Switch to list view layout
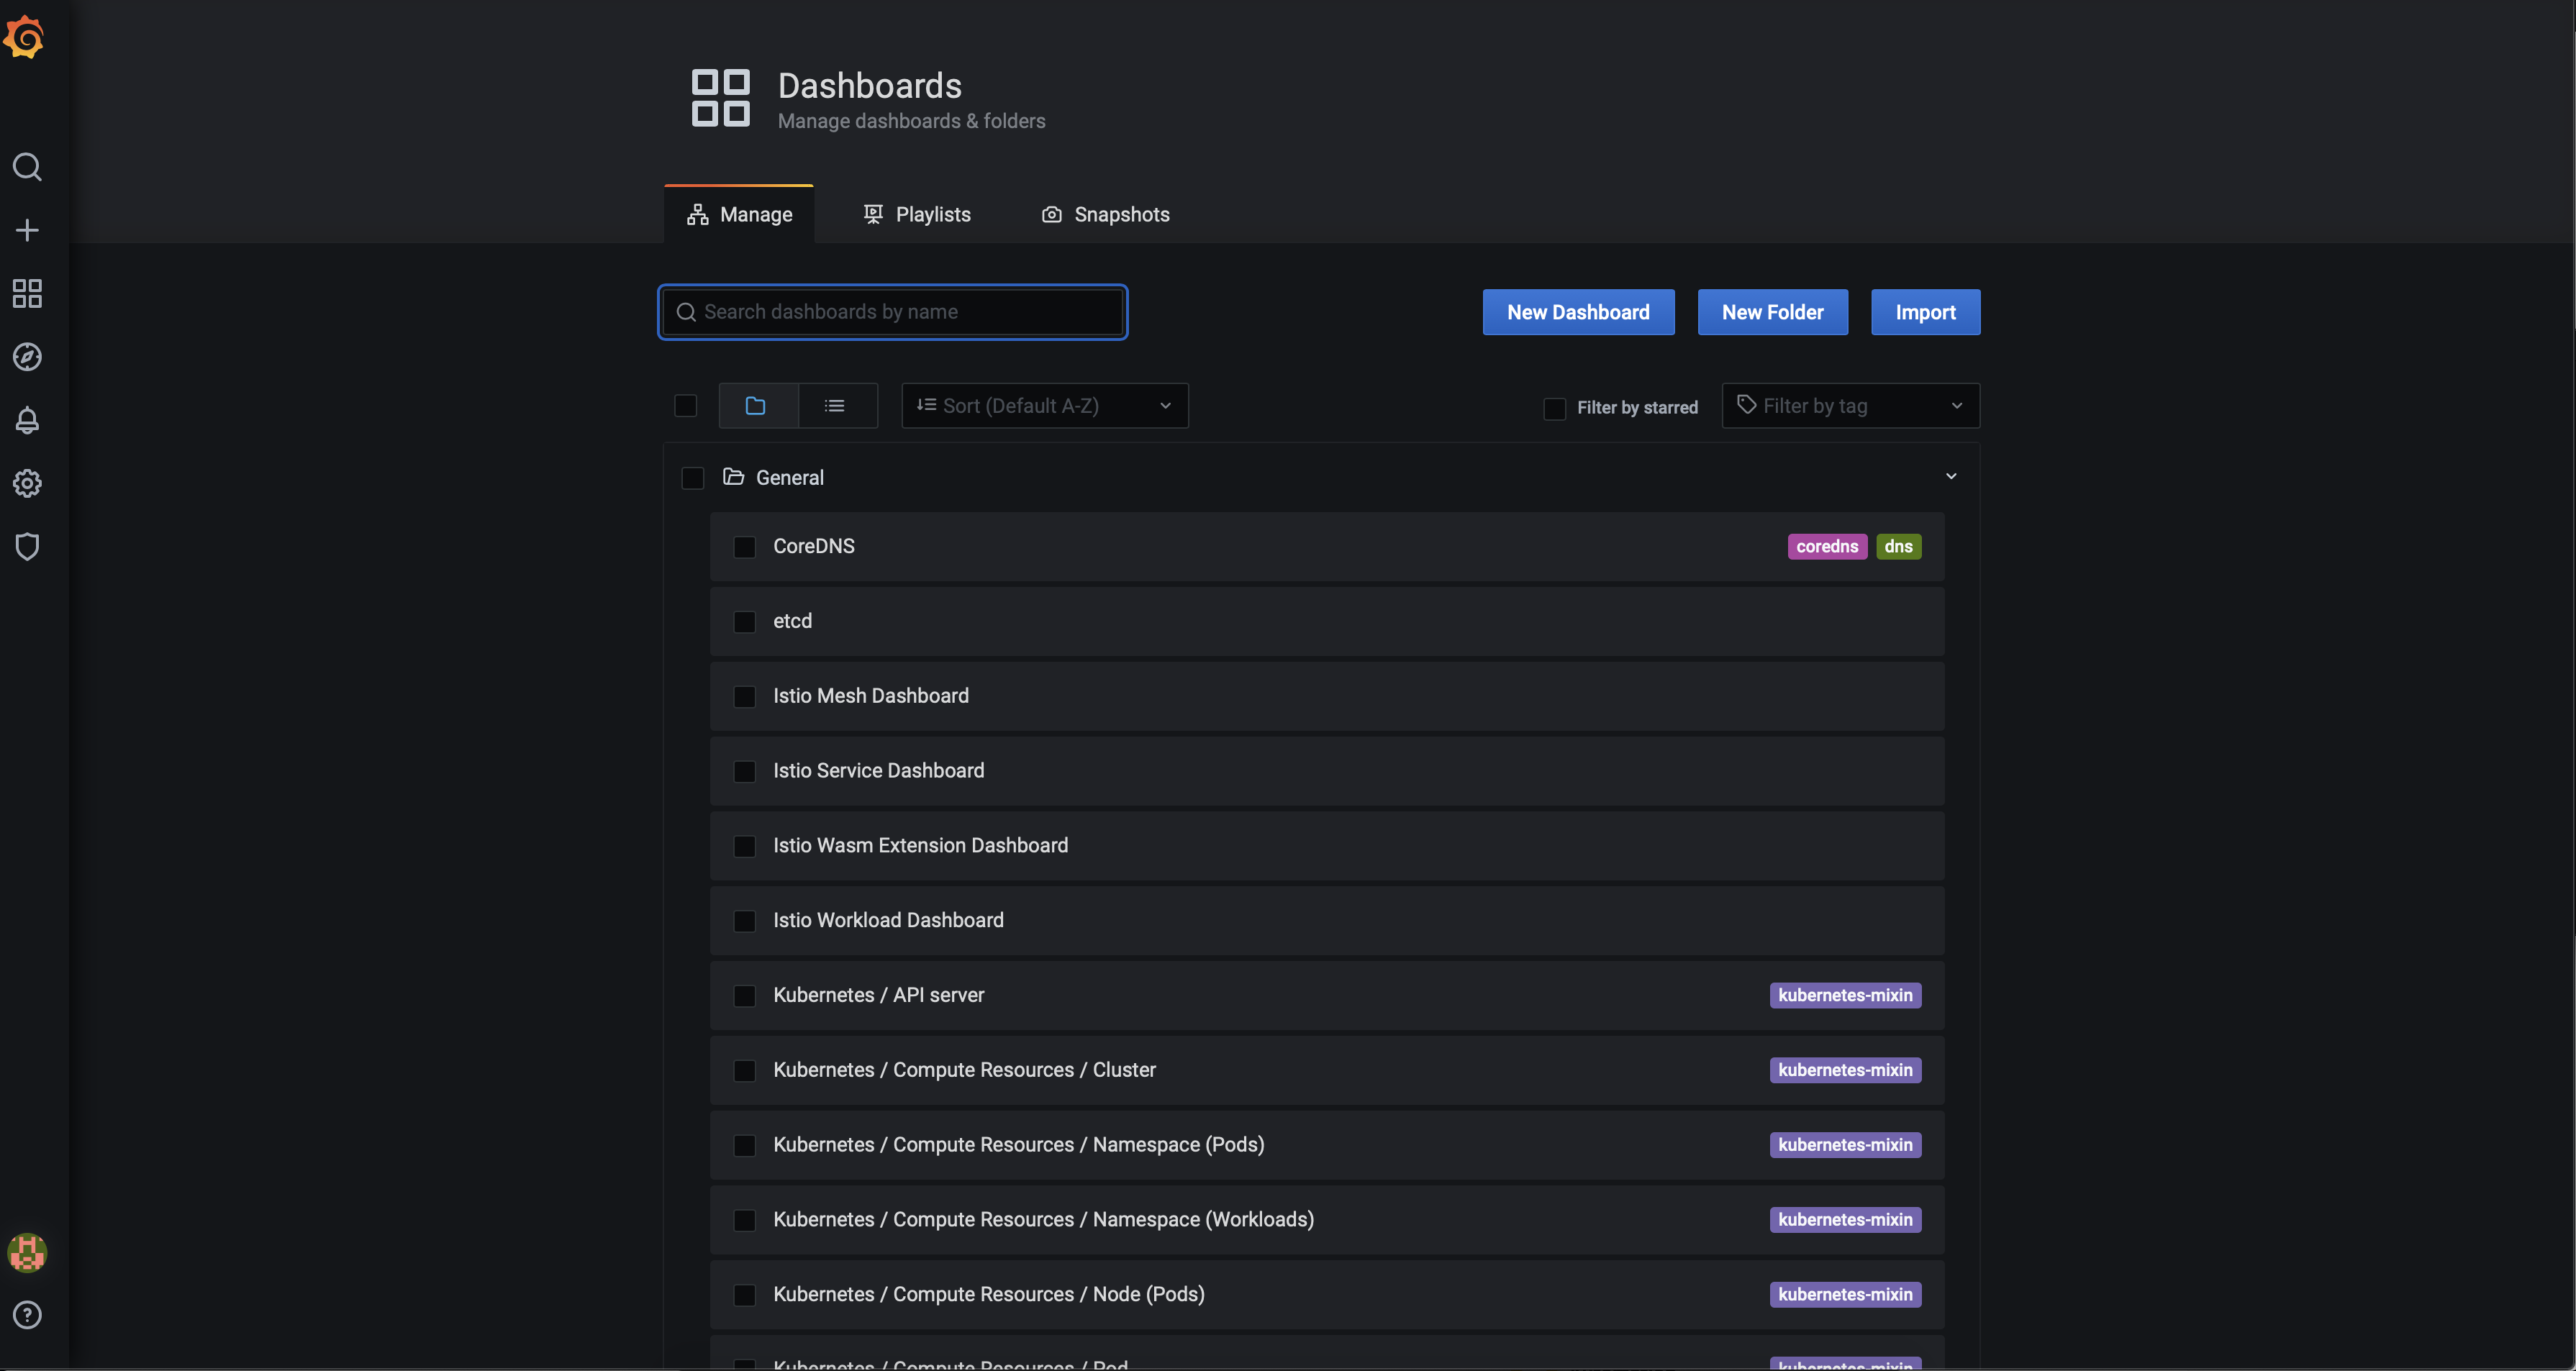 (x=835, y=406)
